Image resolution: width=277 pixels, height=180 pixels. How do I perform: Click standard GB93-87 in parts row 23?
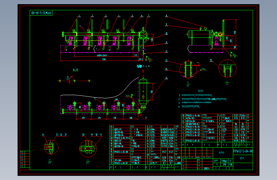pyautogui.click(x=118, y=129)
